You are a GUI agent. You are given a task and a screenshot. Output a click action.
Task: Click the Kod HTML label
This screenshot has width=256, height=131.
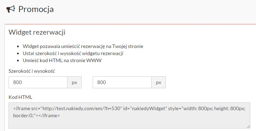pos(20,97)
